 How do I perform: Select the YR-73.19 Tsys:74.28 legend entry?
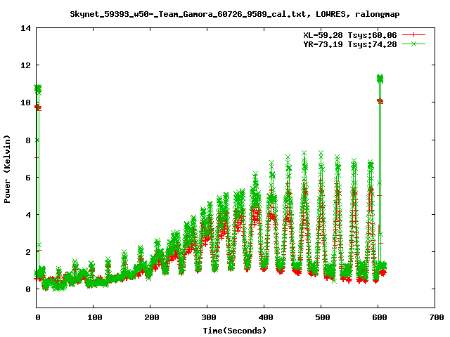[350, 44]
